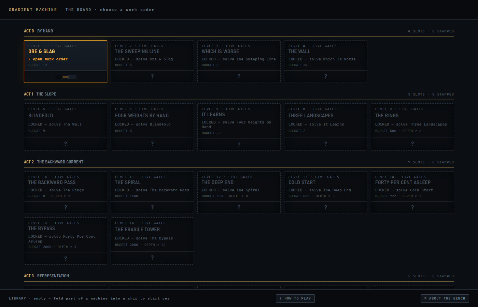The image size is (478, 307).
Task: Click question mark on The Sweeping Line card
Action: pos(152,76)
